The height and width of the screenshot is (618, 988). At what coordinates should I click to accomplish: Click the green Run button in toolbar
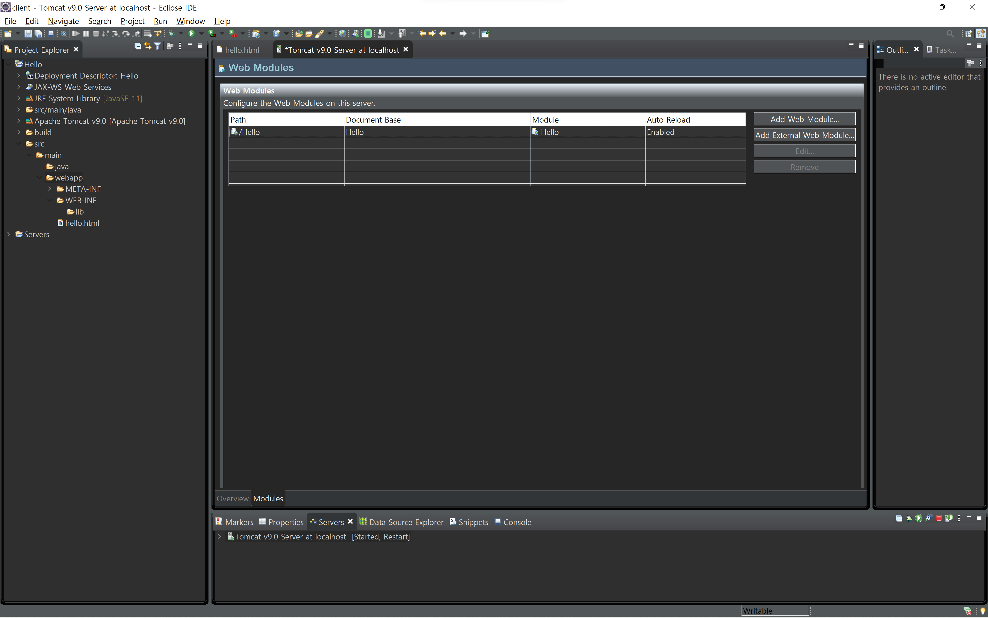(x=191, y=33)
